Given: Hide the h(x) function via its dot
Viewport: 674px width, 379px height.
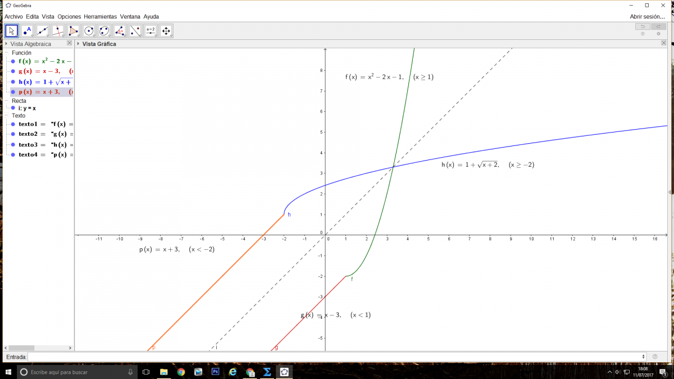Looking at the screenshot, I should (13, 82).
